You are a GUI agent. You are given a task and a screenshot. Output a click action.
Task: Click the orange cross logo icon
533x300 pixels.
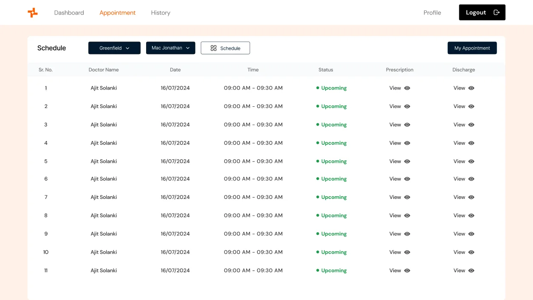click(x=33, y=13)
